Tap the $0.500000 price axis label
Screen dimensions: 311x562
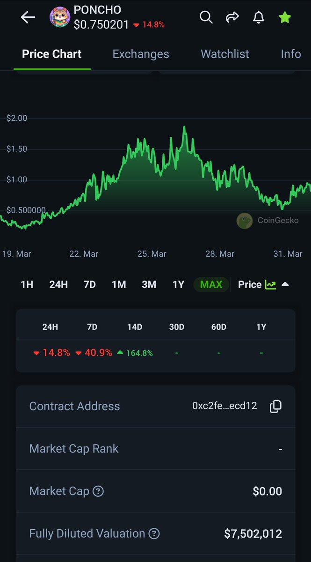tap(26, 210)
